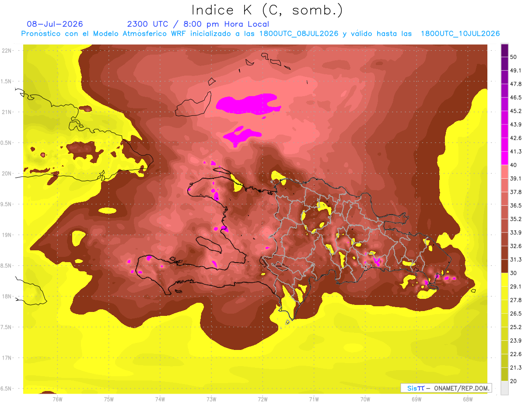Click the 17N latitude axis label
525x405 pixels.
pyautogui.click(x=7, y=358)
